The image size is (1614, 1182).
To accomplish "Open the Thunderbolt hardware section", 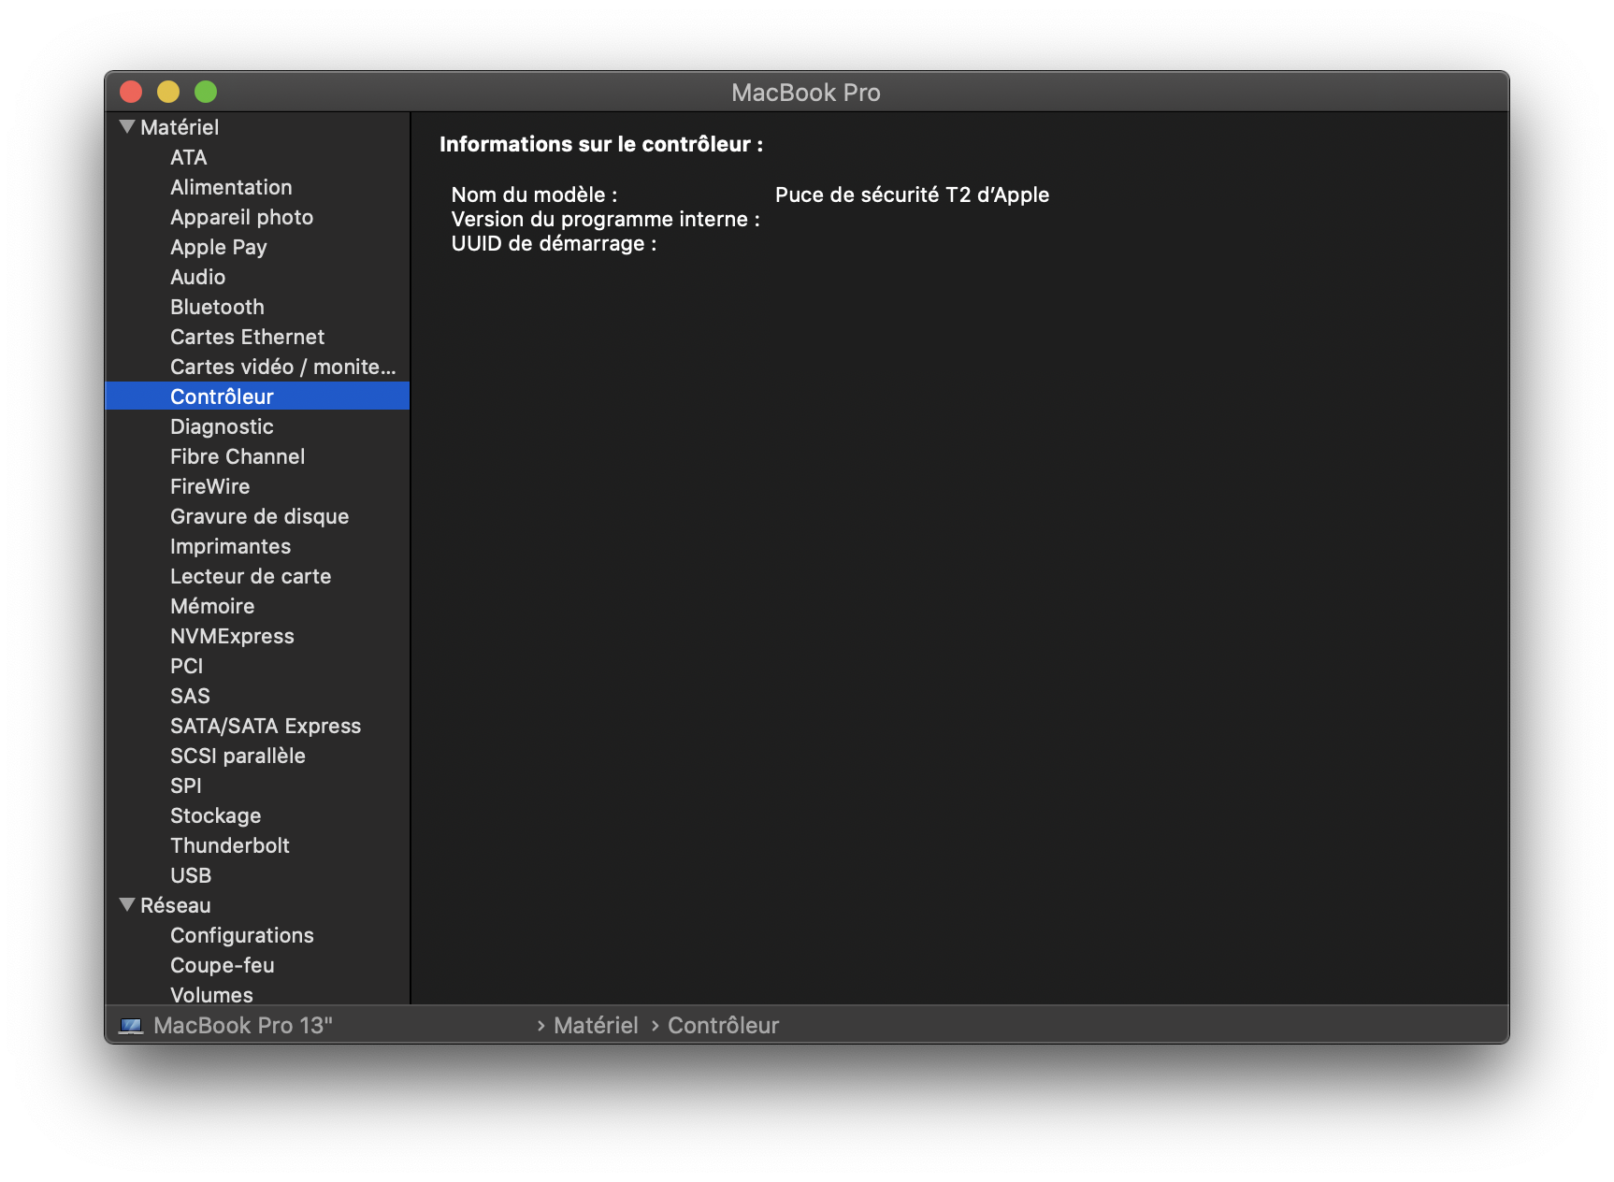I will tap(229, 845).
